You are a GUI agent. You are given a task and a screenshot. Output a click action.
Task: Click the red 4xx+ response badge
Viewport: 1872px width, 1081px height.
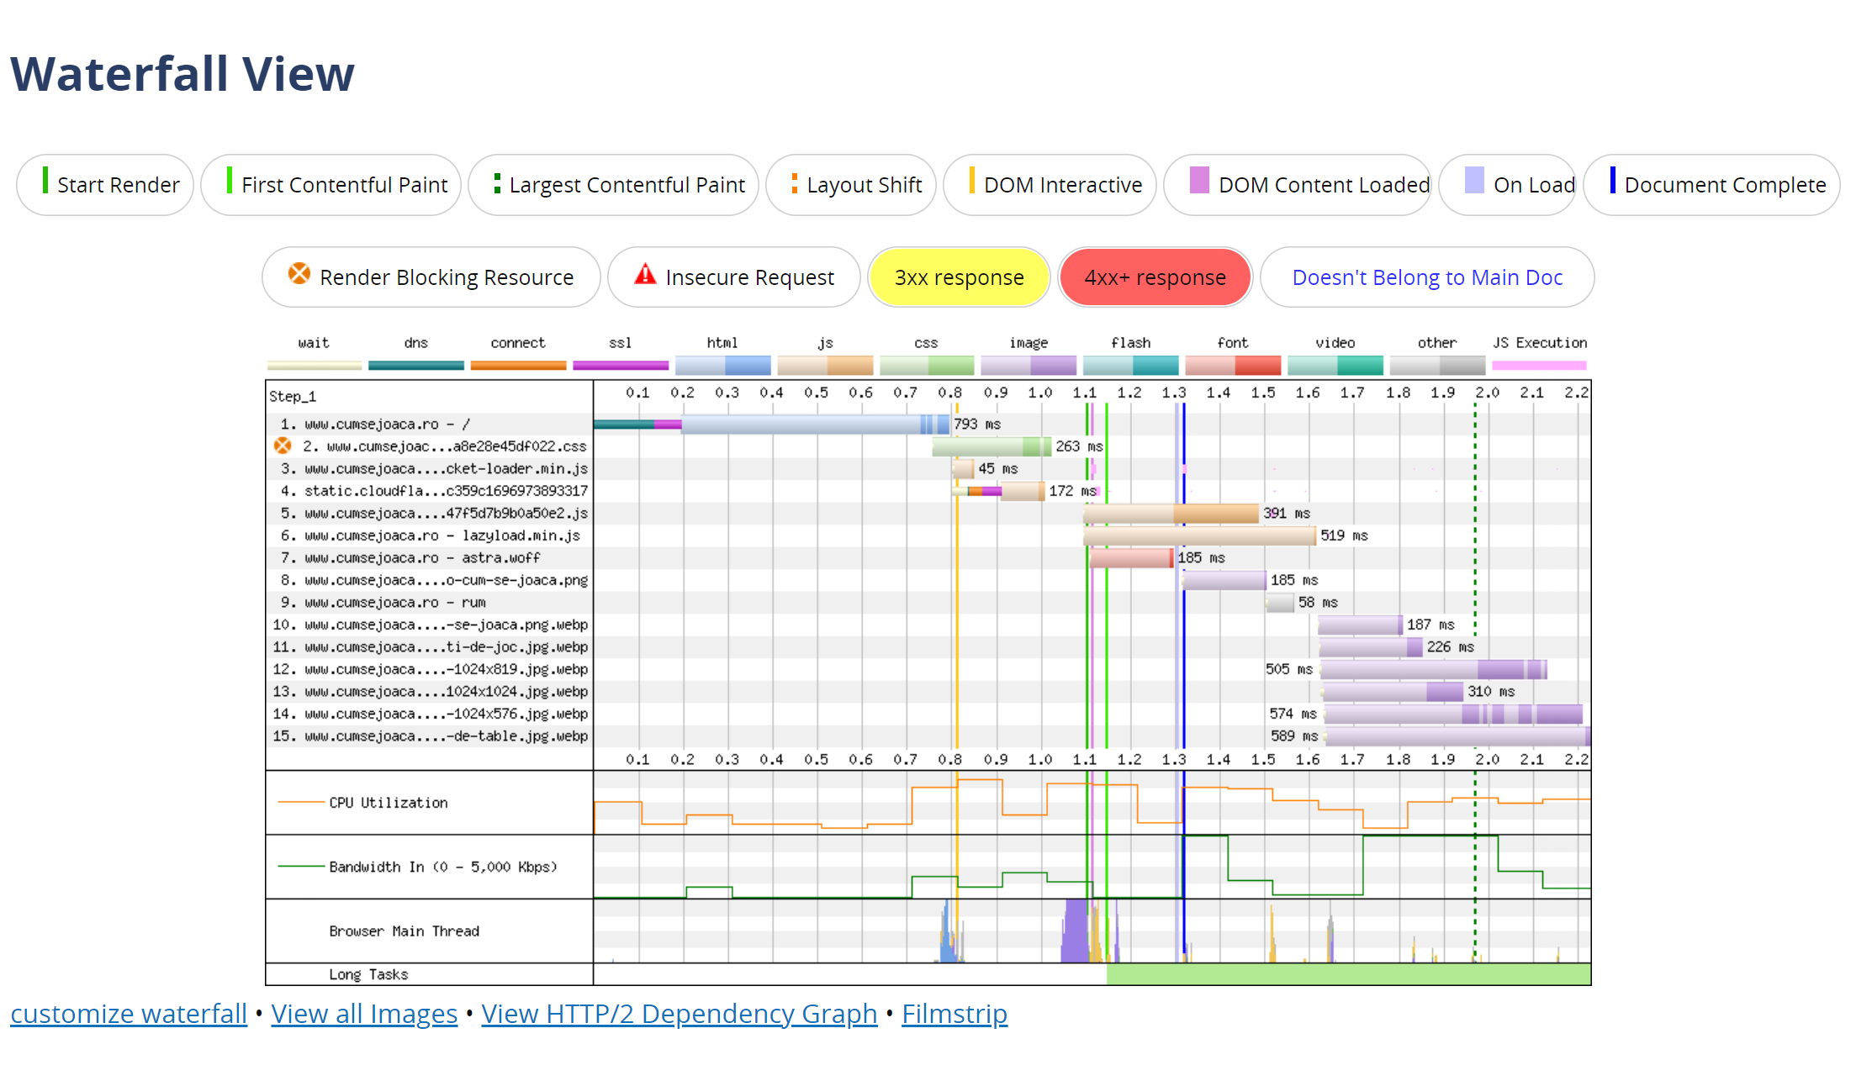click(1155, 277)
